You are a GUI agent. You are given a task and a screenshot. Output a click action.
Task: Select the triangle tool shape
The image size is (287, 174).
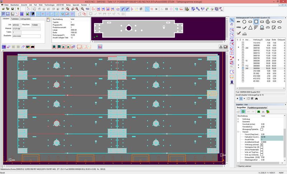[250, 28]
